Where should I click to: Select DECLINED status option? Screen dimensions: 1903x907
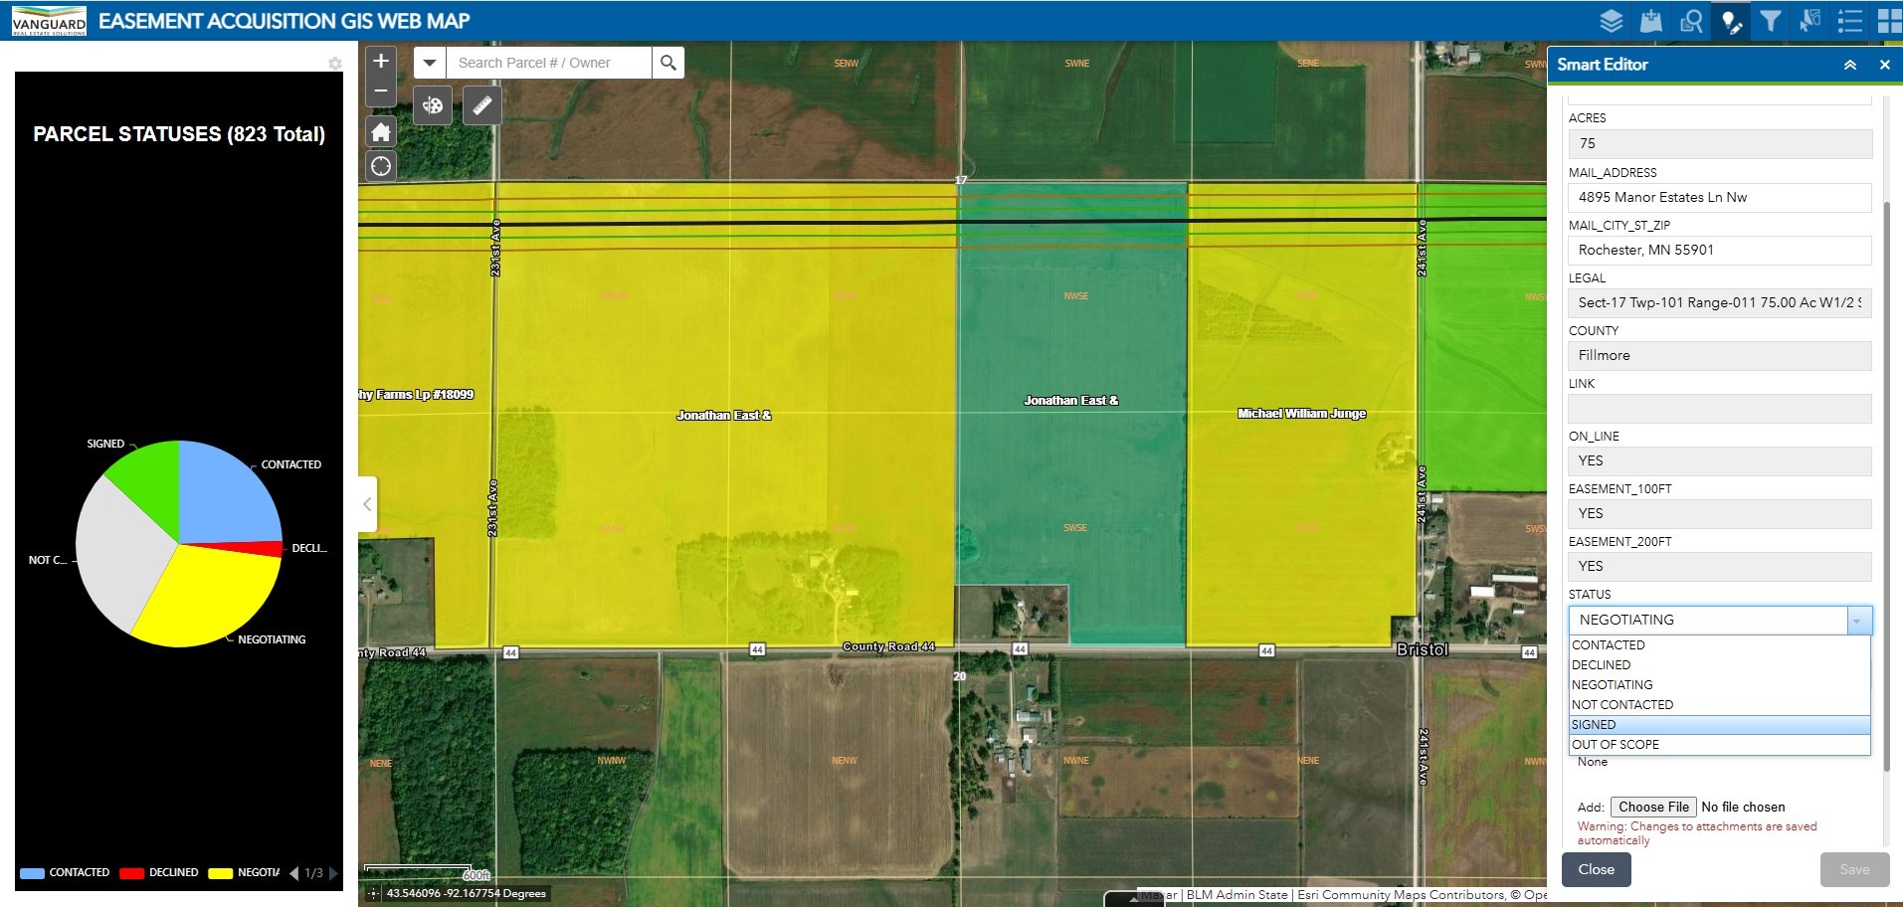click(x=1719, y=665)
